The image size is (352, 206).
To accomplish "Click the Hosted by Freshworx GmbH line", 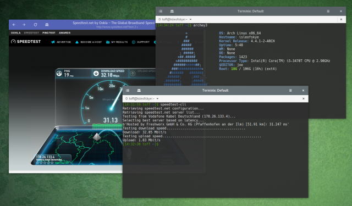I will point(206,124).
